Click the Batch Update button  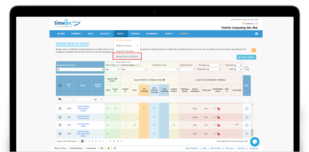pyautogui.click(x=246, y=57)
